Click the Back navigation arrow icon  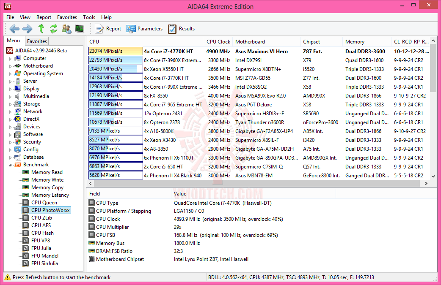point(14,29)
